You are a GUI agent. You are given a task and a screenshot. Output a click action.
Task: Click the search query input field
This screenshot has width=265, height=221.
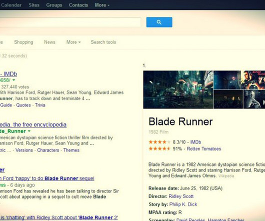coord(70,22)
